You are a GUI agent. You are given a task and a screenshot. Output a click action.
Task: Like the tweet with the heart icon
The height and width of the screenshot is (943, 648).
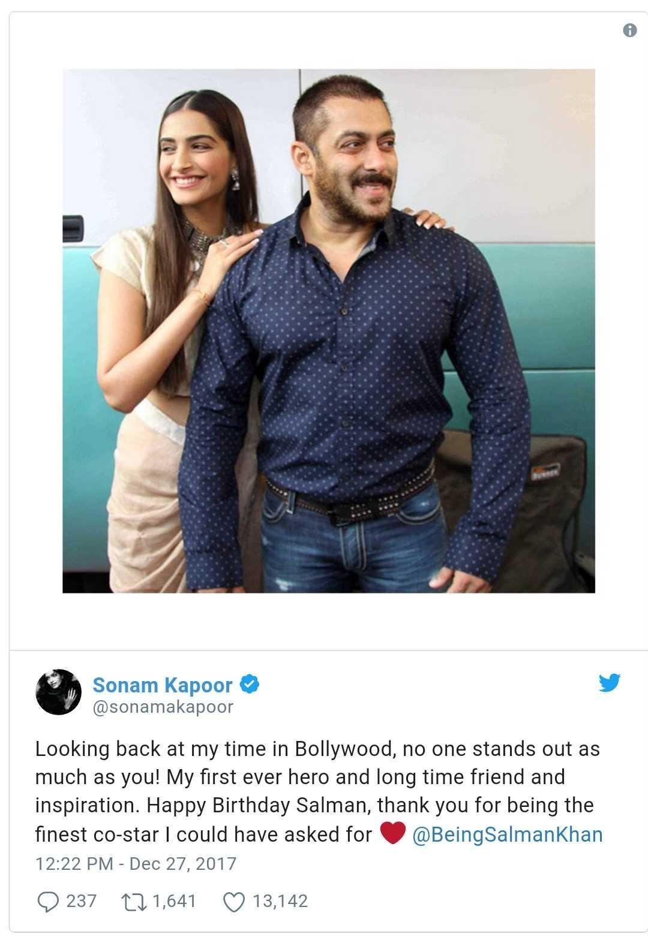[233, 902]
